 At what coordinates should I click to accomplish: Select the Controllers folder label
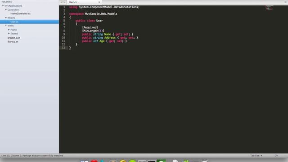coord(13,10)
